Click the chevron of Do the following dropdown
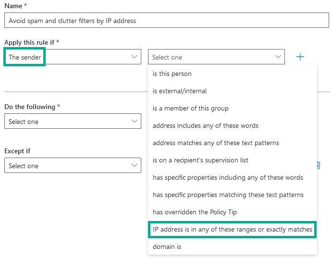332x258 pixels. 134,122
